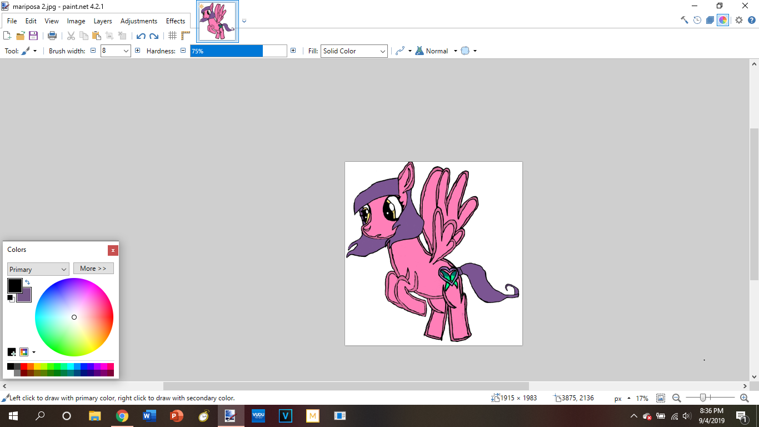
Task: Swap primary and secondary colors arrow
Action: (x=27, y=282)
